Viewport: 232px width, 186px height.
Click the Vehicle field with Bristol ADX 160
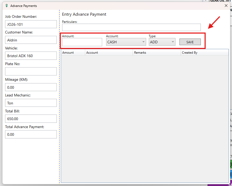31,56
